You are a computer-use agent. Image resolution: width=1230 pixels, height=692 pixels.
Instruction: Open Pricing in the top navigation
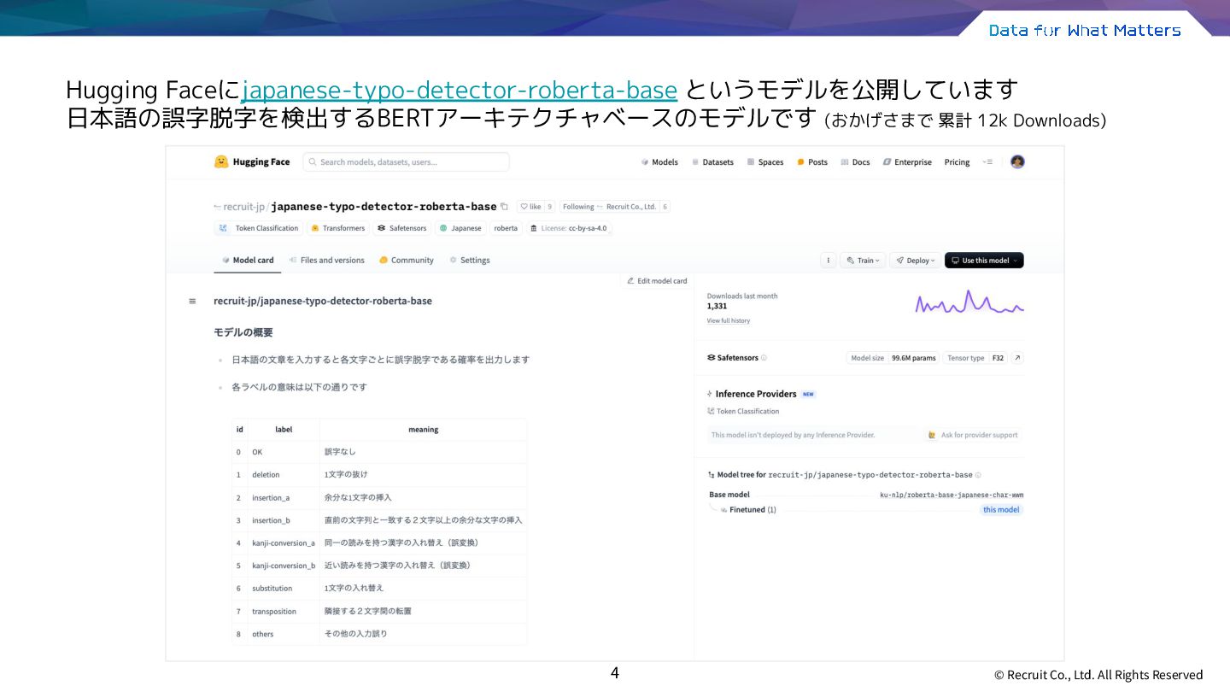957,162
